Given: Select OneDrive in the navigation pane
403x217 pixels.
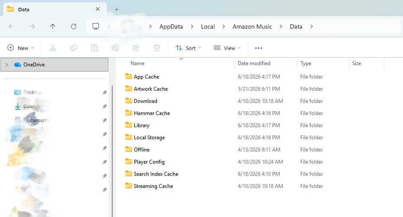Looking at the screenshot, I should click(55, 65).
